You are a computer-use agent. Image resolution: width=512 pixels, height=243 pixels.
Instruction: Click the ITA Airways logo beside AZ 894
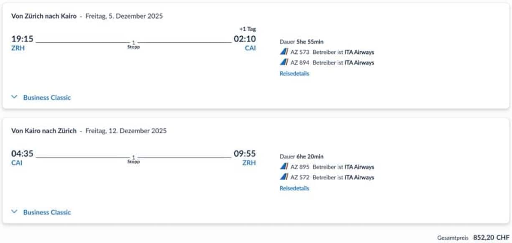pos(284,63)
